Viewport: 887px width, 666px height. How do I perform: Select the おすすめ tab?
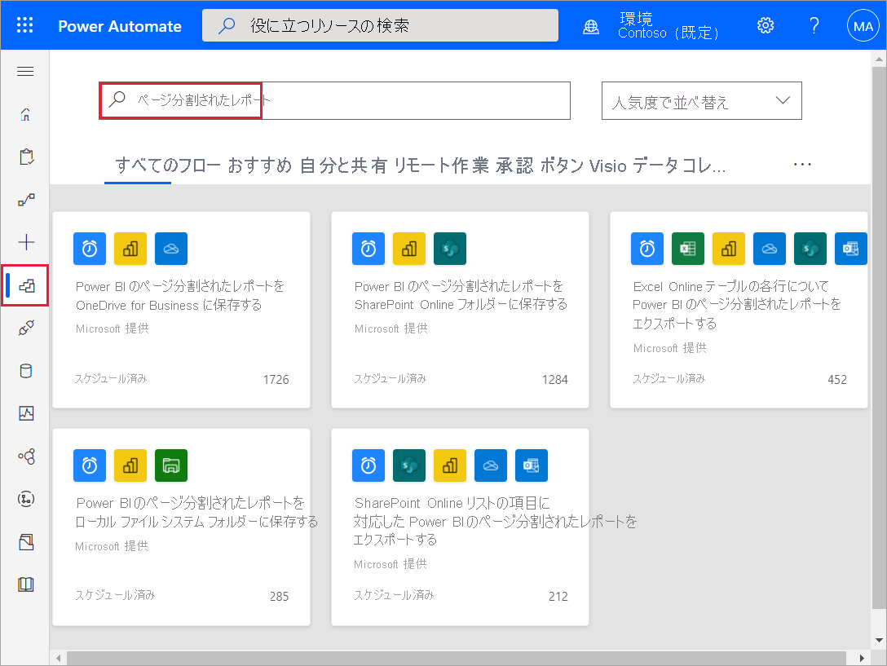[x=259, y=165]
